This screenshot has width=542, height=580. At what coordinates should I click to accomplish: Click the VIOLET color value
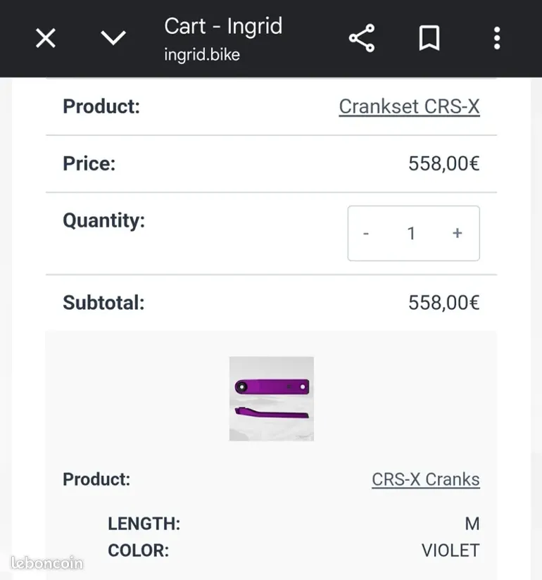pos(450,550)
